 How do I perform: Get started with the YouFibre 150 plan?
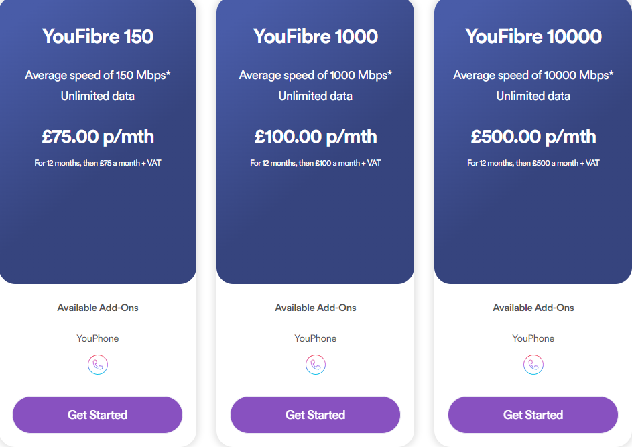pos(98,415)
